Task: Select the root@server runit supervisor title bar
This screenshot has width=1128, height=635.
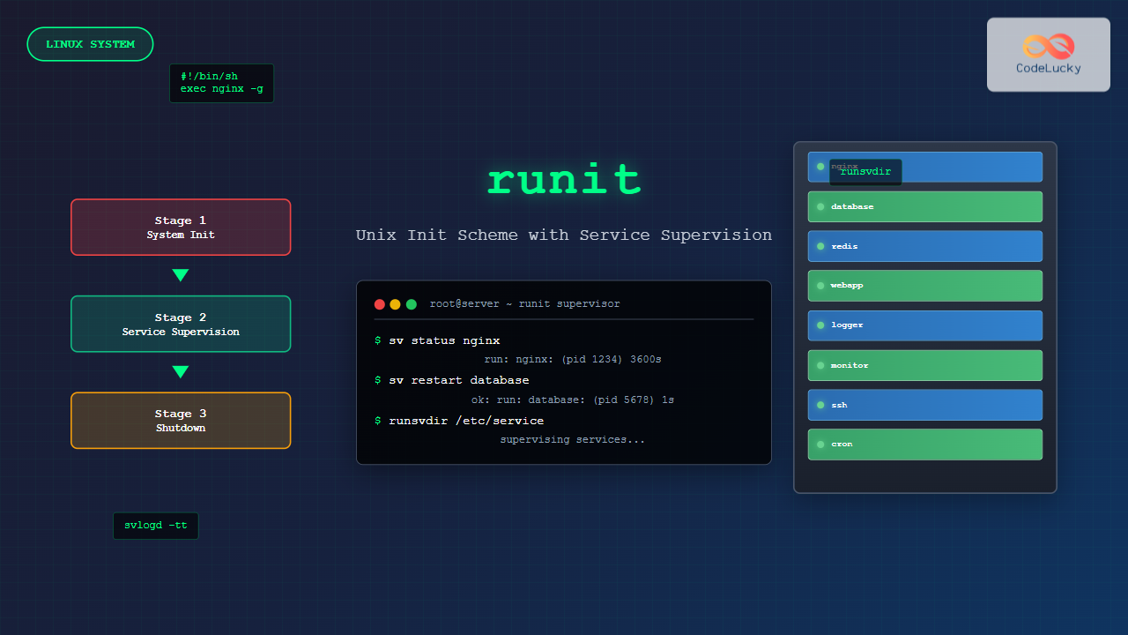Action: [523, 303]
